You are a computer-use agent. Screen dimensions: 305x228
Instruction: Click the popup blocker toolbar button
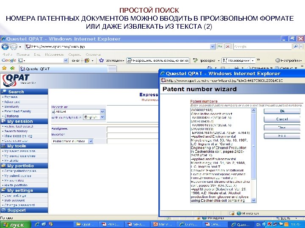pyautogui.click(x=158, y=60)
